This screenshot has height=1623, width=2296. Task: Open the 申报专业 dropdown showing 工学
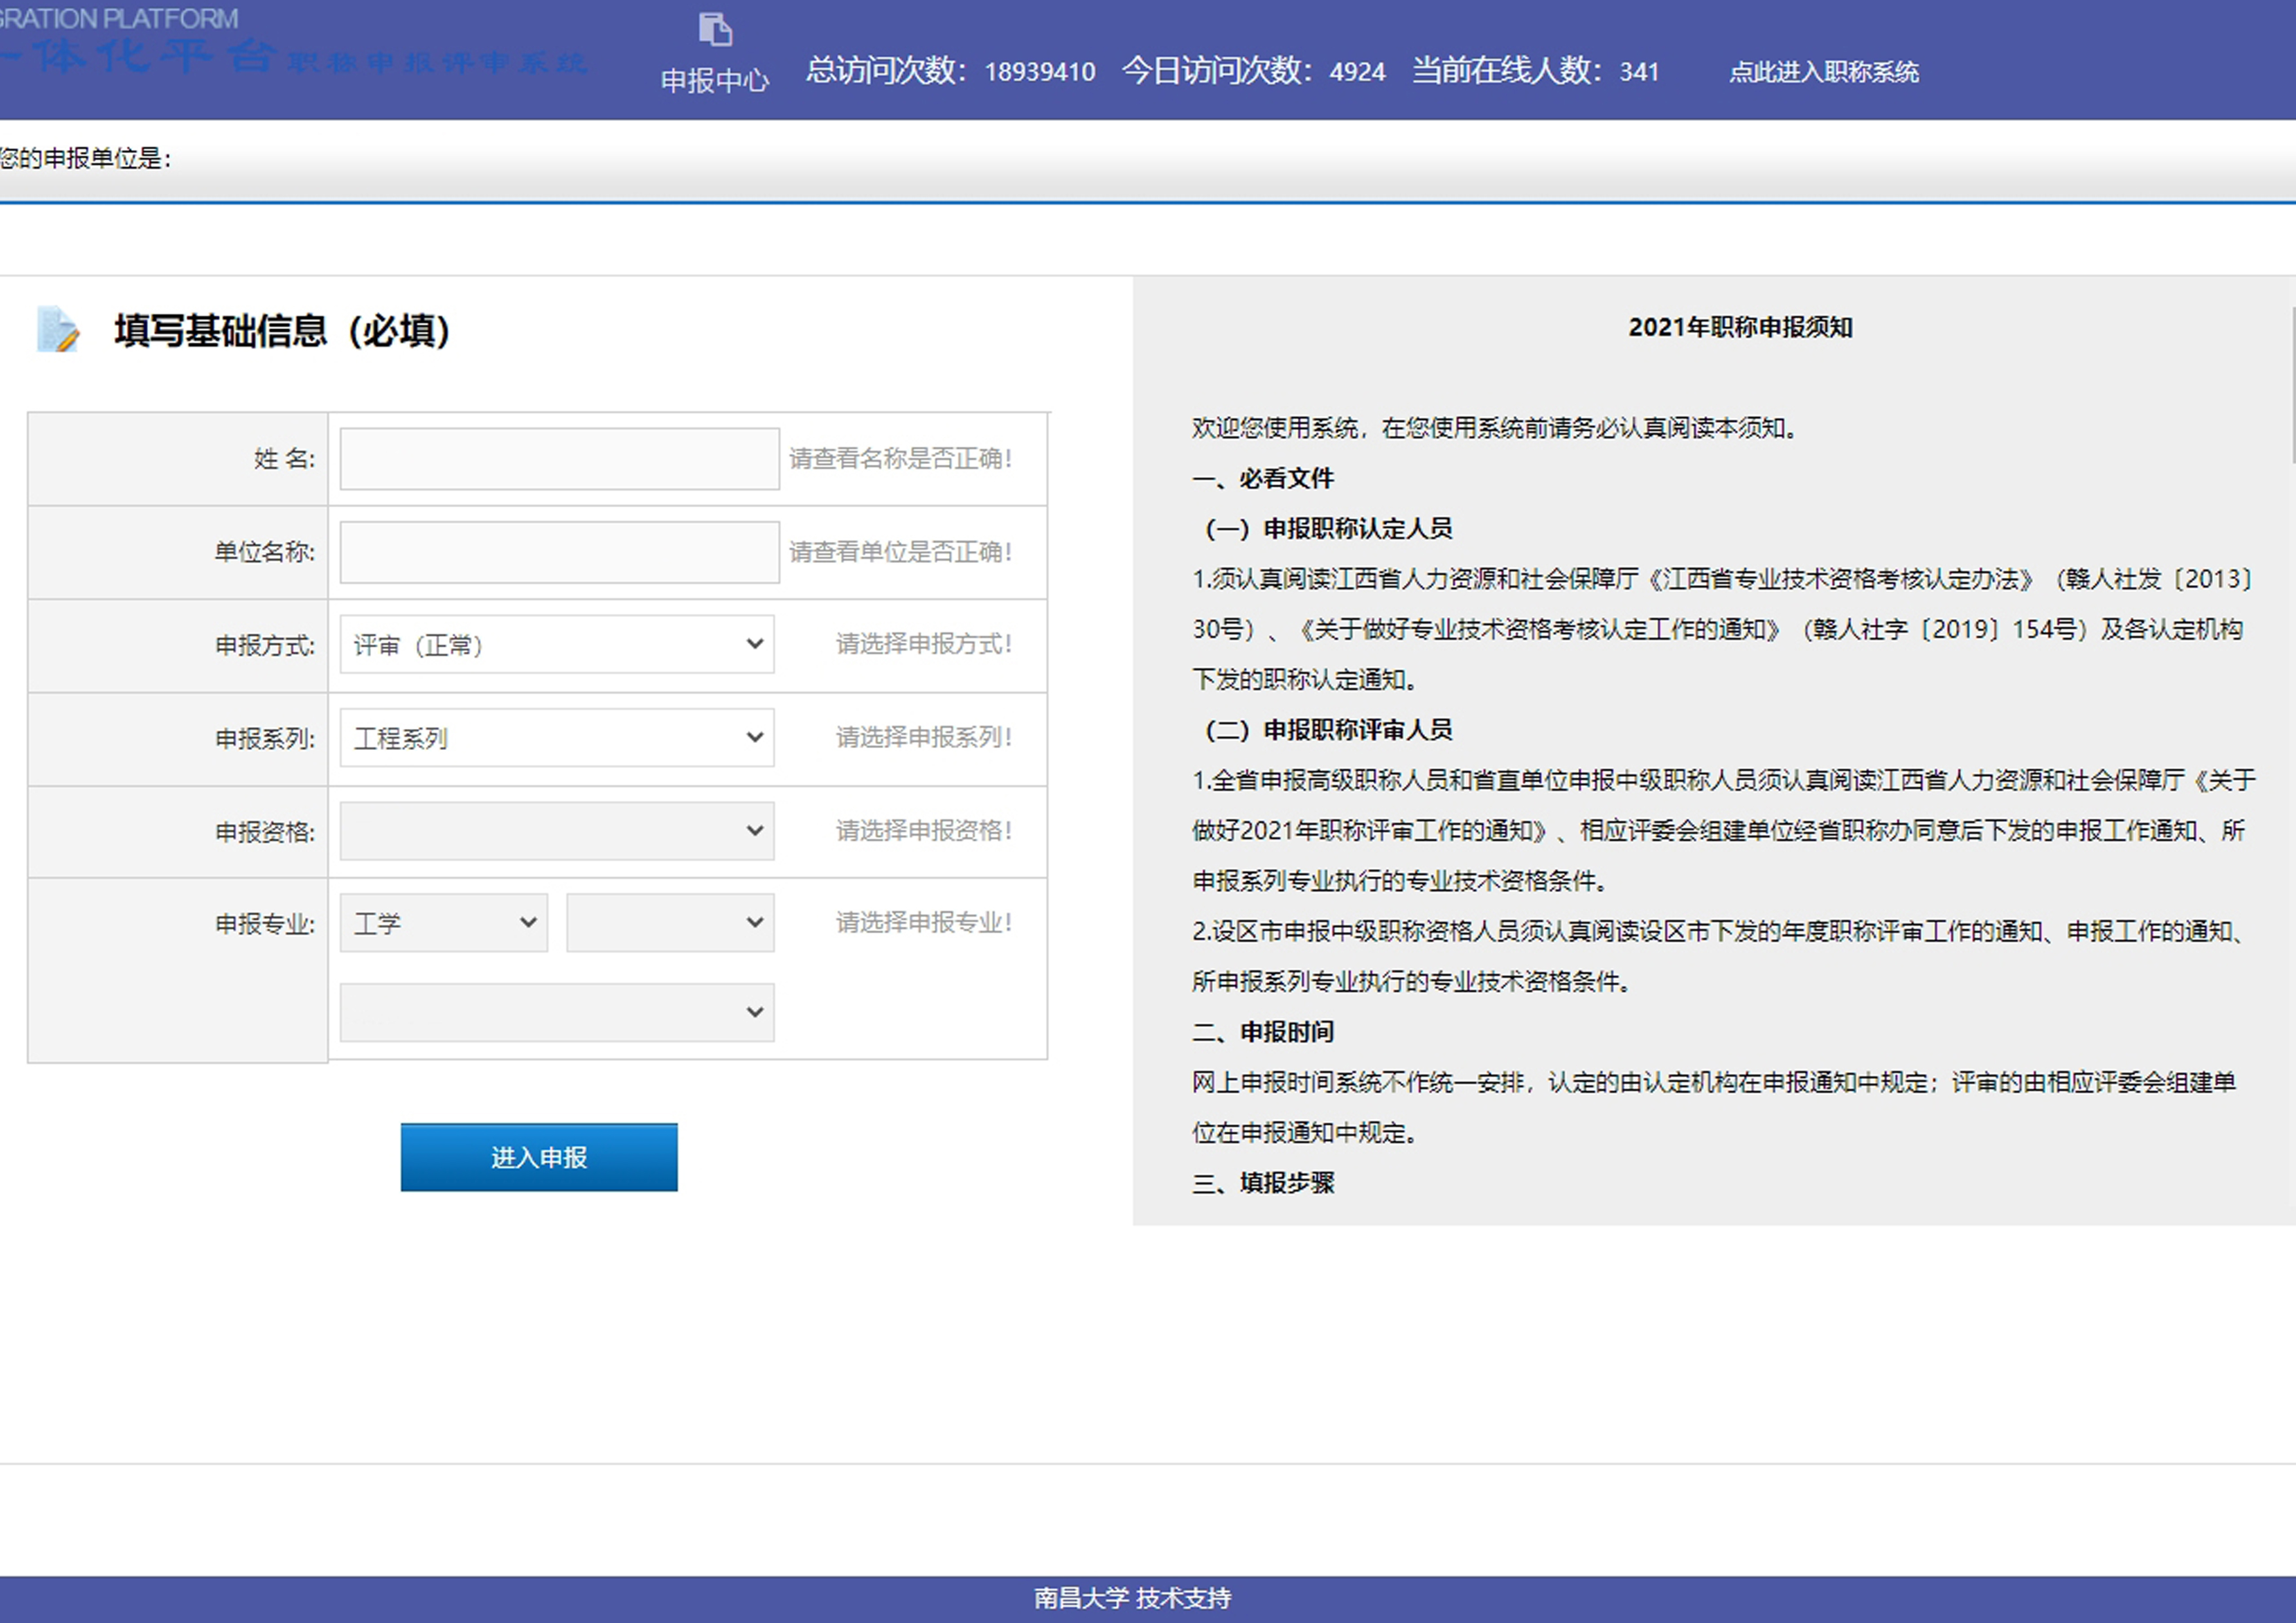point(442,922)
